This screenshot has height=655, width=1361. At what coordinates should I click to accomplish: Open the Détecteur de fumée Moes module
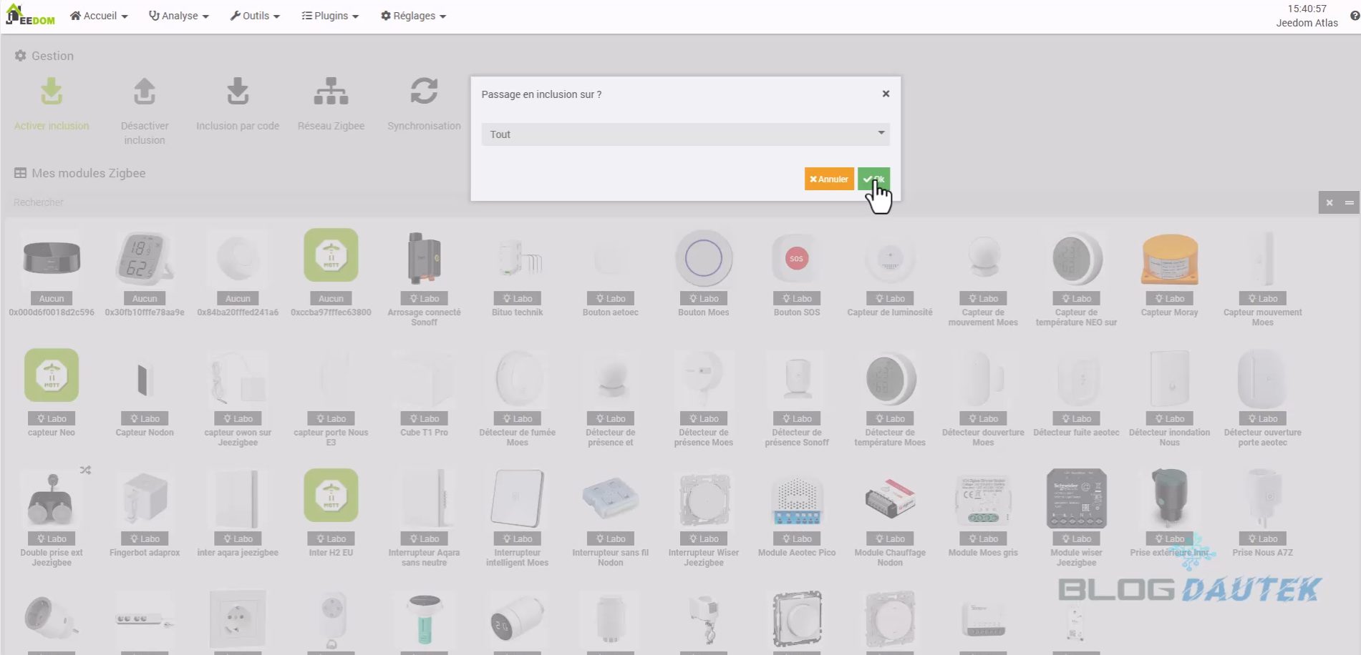click(x=517, y=398)
